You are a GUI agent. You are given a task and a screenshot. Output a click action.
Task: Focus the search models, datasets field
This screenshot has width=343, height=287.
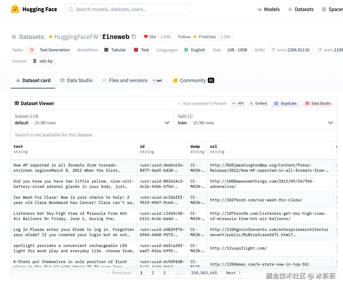[128, 9]
